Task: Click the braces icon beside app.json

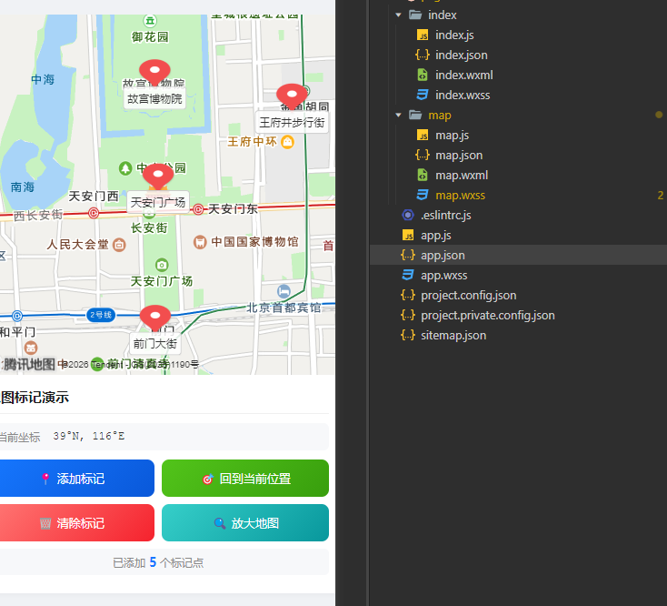Action: point(408,255)
